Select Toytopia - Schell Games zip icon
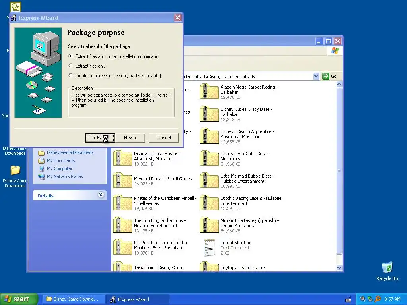Viewport: 407px width, 305px height. pos(209,266)
